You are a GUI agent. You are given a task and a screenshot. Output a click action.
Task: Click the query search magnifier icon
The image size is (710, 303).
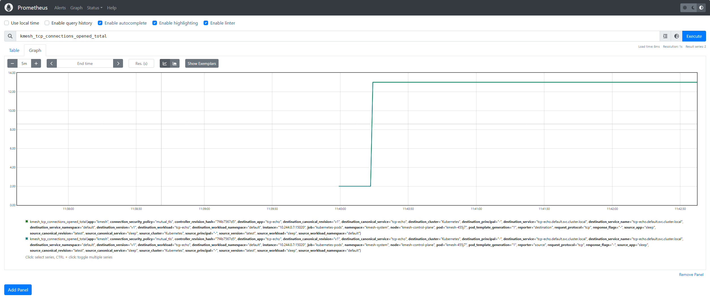coord(10,36)
